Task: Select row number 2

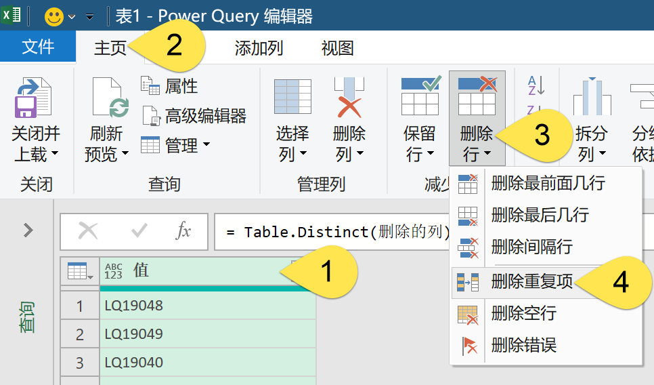Action: click(x=80, y=334)
